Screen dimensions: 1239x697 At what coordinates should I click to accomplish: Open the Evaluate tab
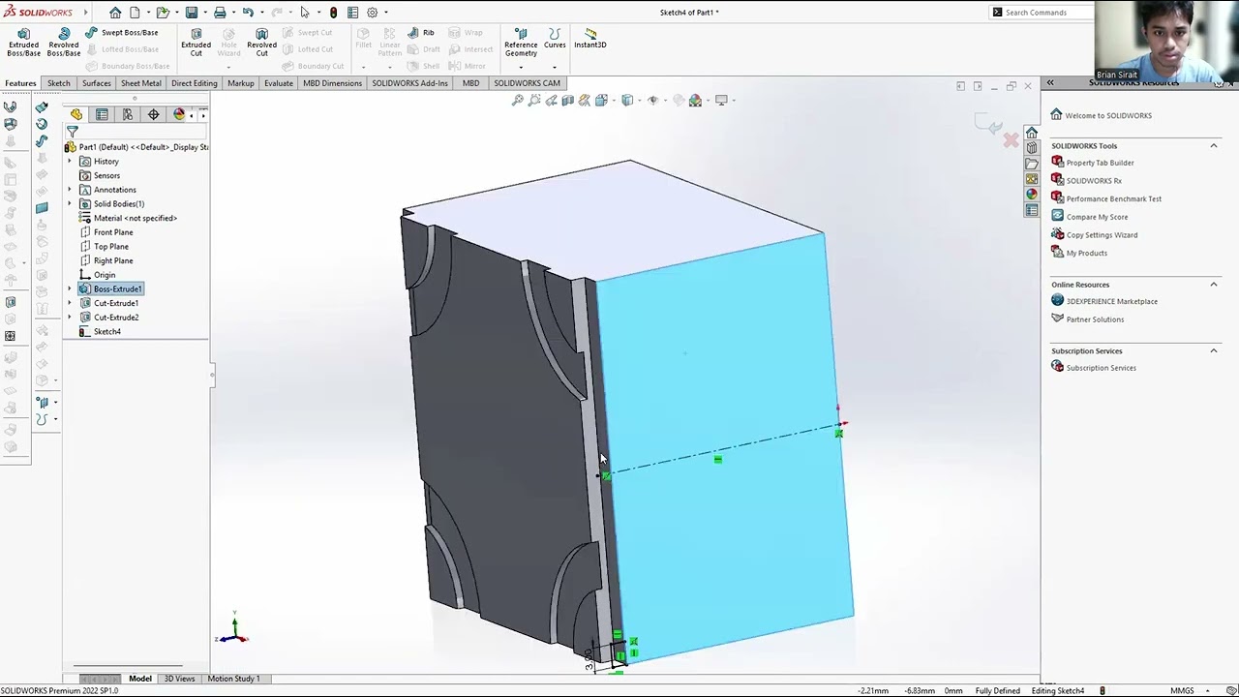pyautogui.click(x=279, y=83)
